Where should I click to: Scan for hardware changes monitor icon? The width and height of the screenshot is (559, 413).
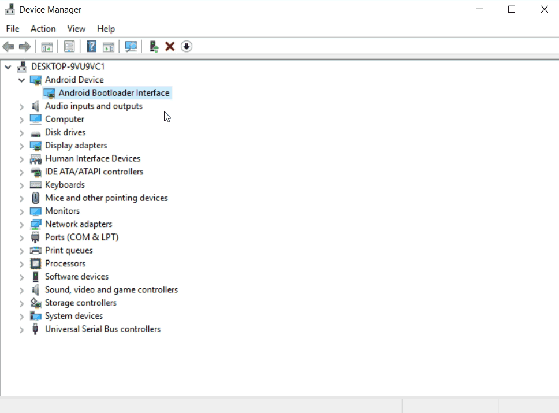131,46
